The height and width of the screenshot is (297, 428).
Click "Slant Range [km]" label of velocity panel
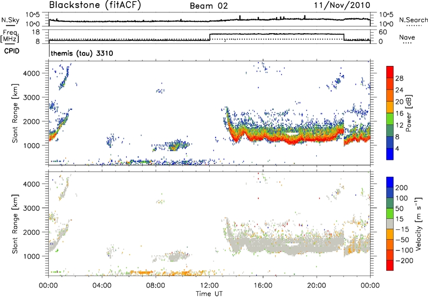[x=15, y=224]
